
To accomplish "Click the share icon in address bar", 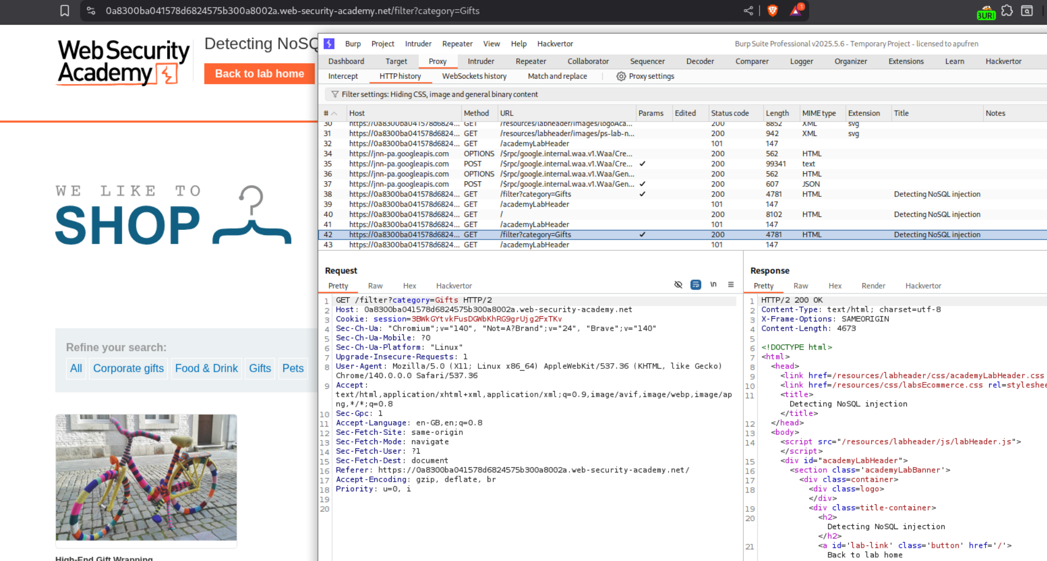I will pos(748,11).
